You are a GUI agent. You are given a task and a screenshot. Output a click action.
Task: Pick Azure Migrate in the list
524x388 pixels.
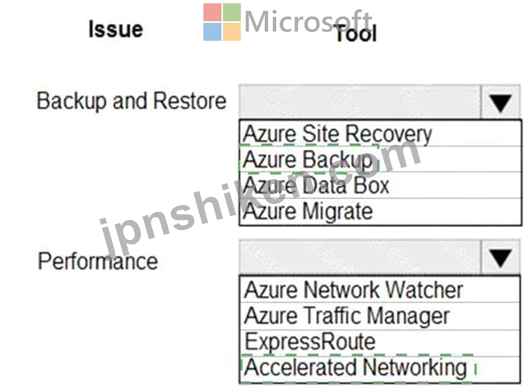[380, 211]
